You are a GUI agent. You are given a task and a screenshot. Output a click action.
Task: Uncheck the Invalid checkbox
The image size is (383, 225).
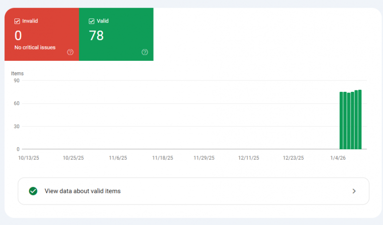[17, 21]
